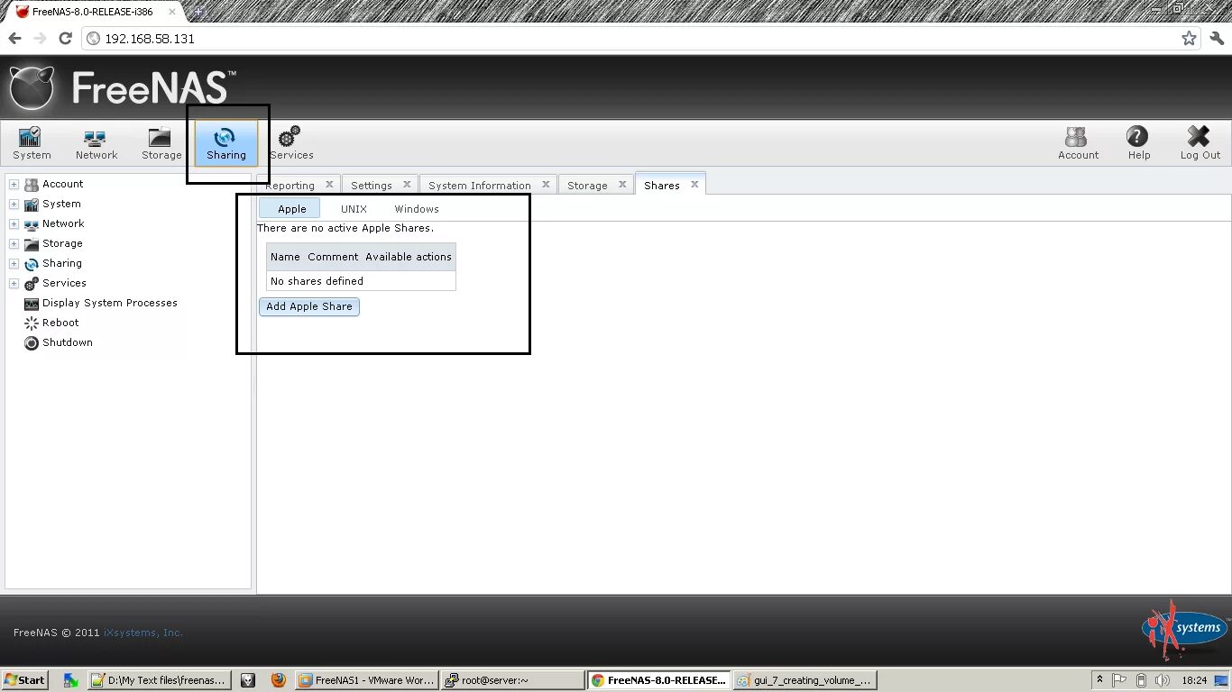Open the gui_7_creating_volume taskbar item
1232x692 pixels.
click(x=804, y=680)
